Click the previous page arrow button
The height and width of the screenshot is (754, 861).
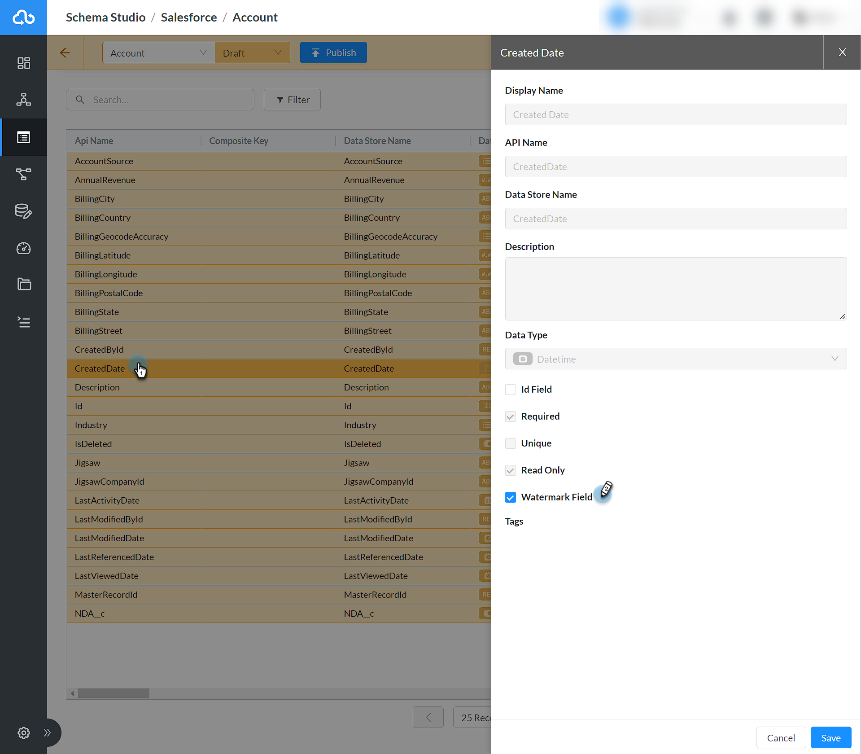[x=428, y=717]
